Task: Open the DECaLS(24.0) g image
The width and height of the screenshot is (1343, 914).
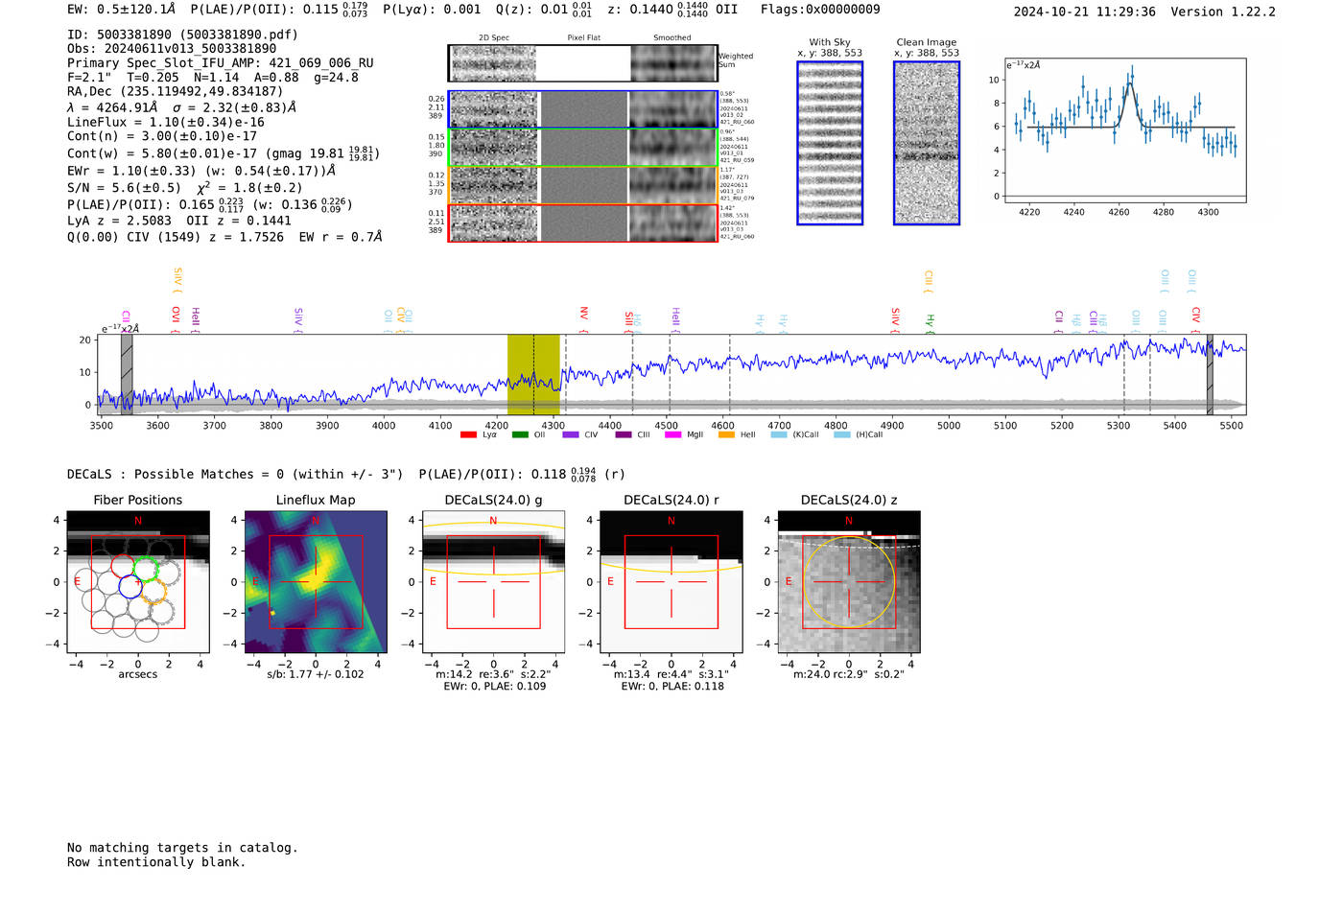Action: click(493, 581)
